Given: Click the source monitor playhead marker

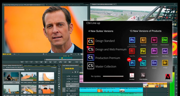Looking at the screenshot, I should (62, 58).
